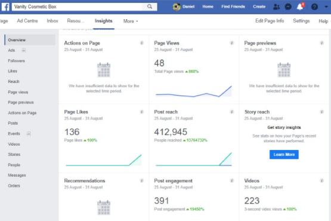The width and height of the screenshot is (331, 221).
Task: Open Find Friends link
Action: (x=233, y=7)
